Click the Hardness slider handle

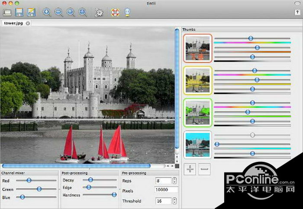(114, 195)
